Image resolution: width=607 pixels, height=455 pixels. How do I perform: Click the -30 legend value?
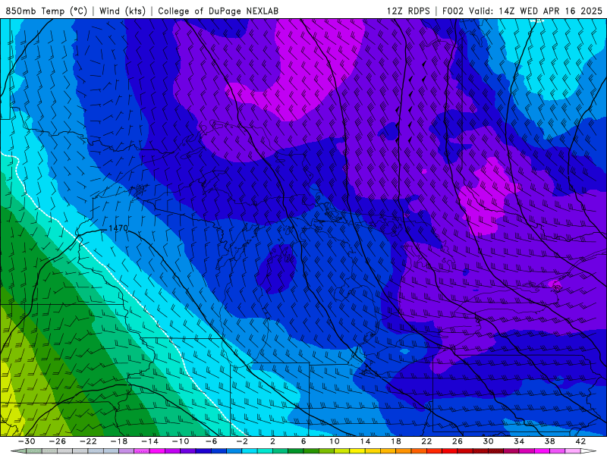click(27, 441)
